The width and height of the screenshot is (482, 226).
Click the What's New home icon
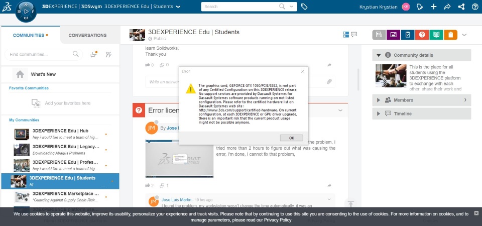click(x=20, y=74)
